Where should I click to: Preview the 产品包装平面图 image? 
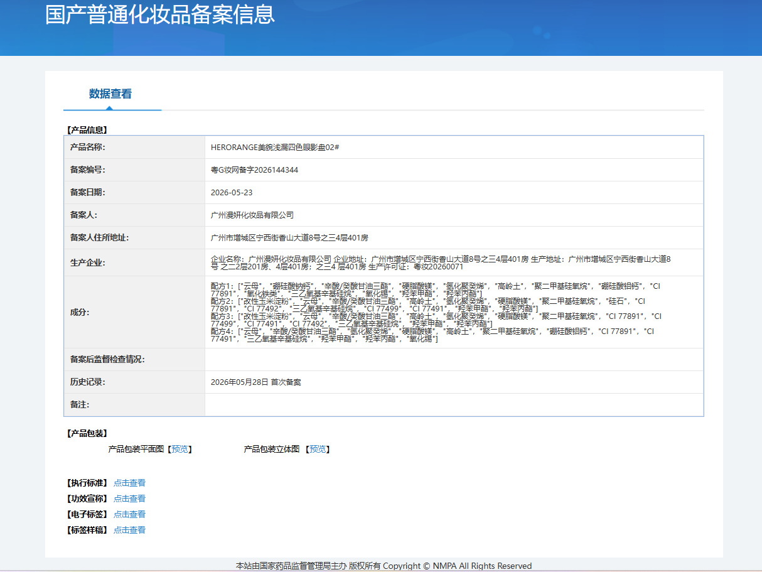point(180,449)
